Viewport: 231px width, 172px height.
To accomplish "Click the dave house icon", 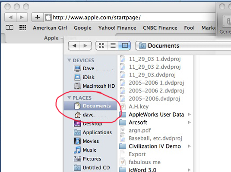I will pyautogui.click(x=77, y=115).
